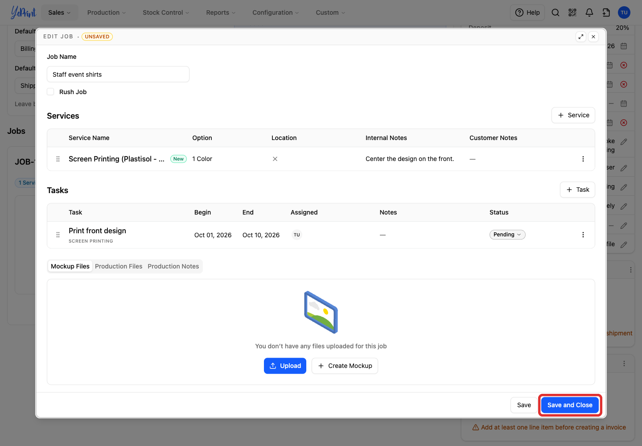Open the Pending status dropdown
The image size is (642, 446).
507,235
